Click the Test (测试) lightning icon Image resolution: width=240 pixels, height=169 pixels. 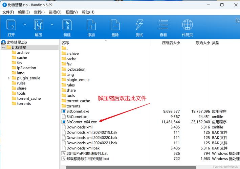point(139,25)
